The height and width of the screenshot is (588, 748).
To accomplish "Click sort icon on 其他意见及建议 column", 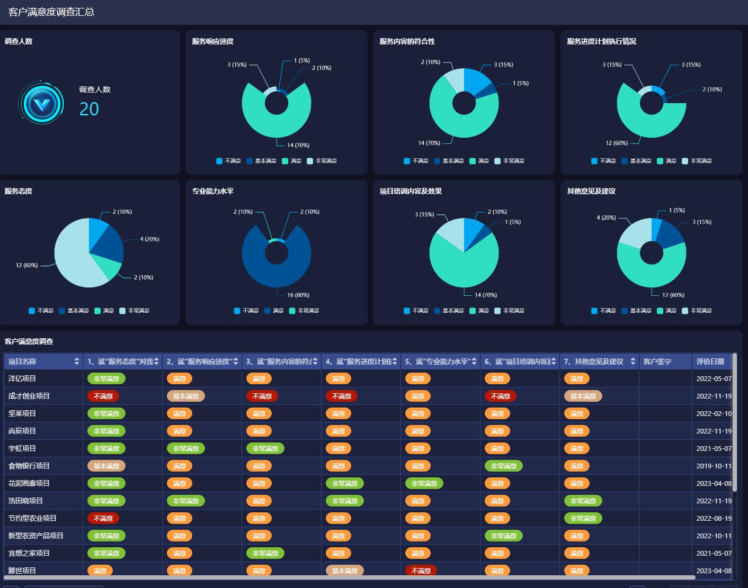I will (x=633, y=361).
